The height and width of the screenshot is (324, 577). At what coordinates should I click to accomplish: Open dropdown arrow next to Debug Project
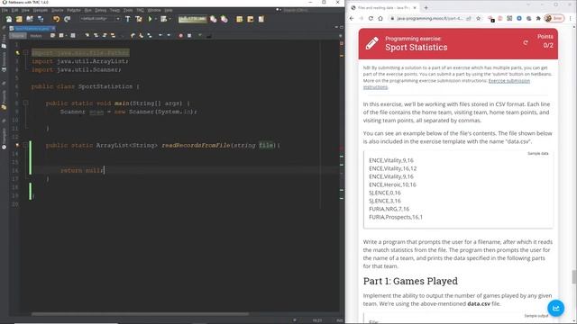coord(169,19)
